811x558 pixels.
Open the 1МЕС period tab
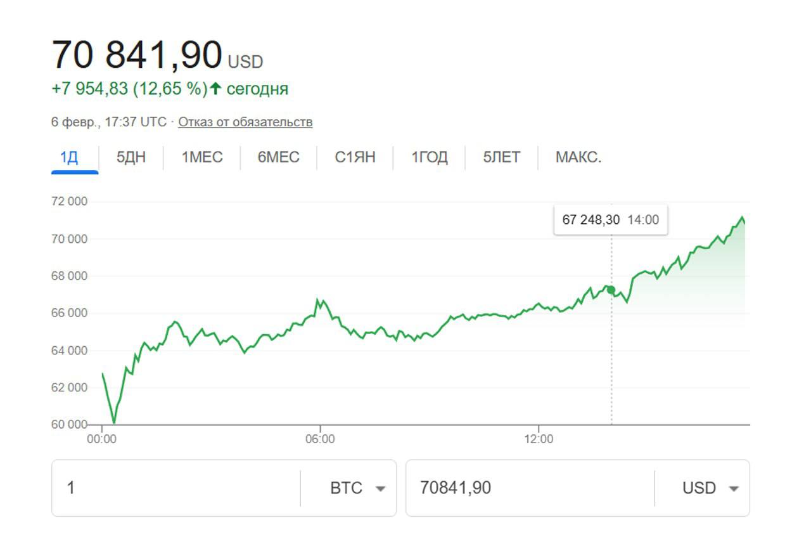202,157
